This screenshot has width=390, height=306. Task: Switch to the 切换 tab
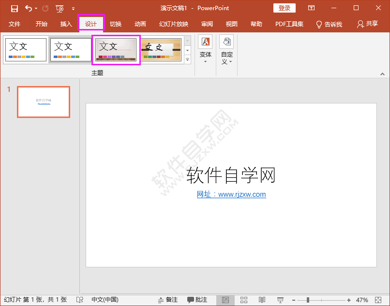[x=116, y=24]
